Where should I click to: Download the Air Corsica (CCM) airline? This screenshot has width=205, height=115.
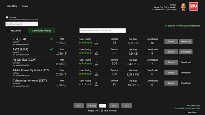point(186,62)
